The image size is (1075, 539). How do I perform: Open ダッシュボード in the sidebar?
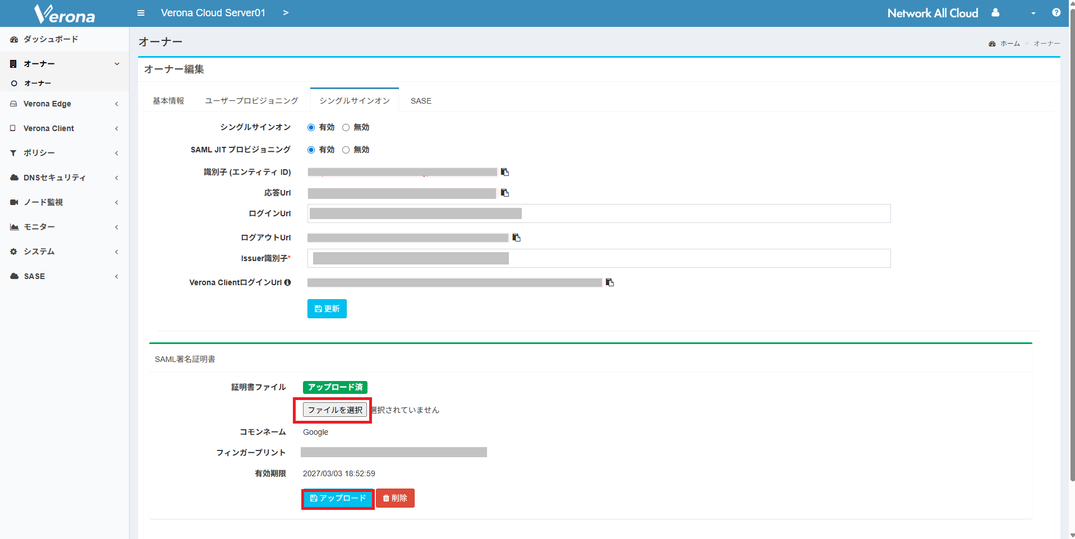(x=65, y=39)
